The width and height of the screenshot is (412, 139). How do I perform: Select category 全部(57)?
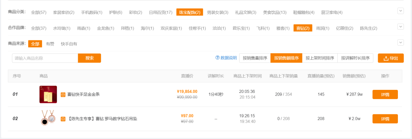pyautogui.click(x=39, y=12)
